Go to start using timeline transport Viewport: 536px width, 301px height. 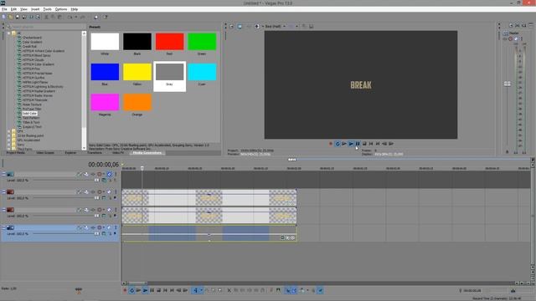pos(166,290)
